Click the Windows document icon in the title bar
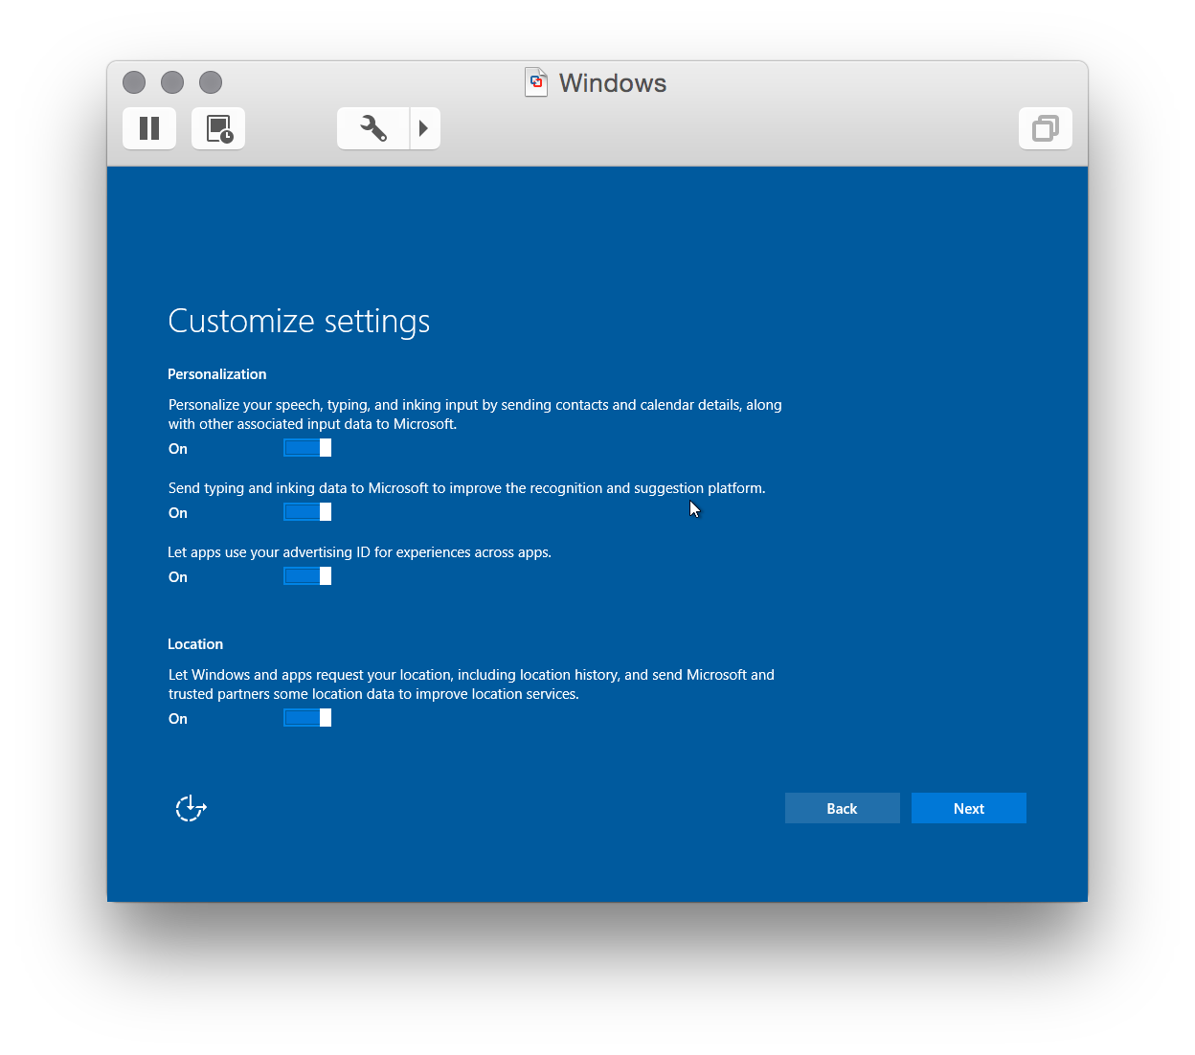The height and width of the screenshot is (1055, 1195). pos(536,82)
